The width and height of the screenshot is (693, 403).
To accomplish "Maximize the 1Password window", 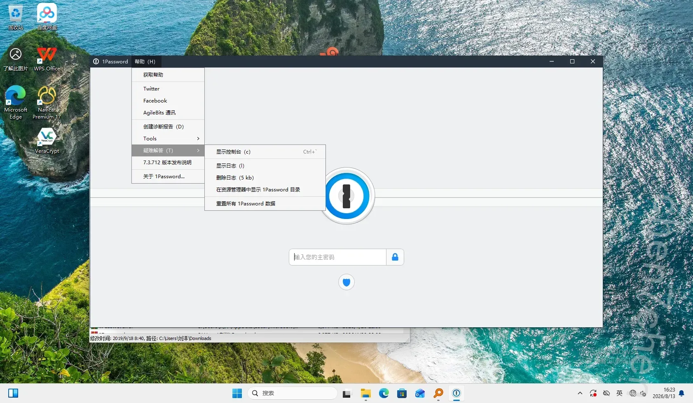I will pos(572,61).
